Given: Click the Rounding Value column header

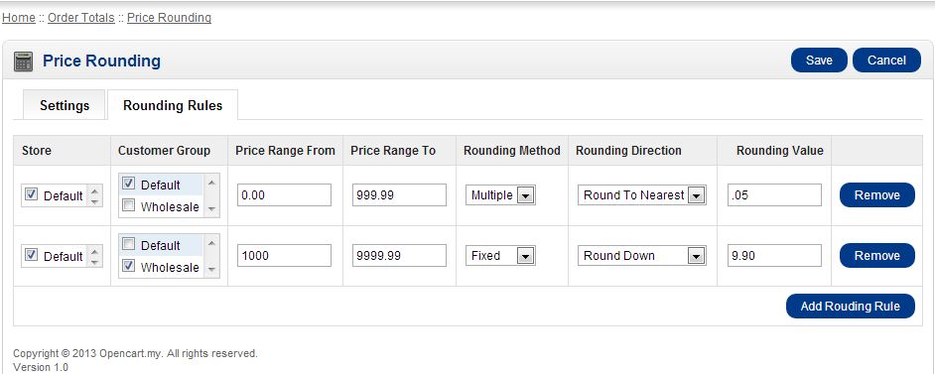Looking at the screenshot, I should (x=780, y=151).
